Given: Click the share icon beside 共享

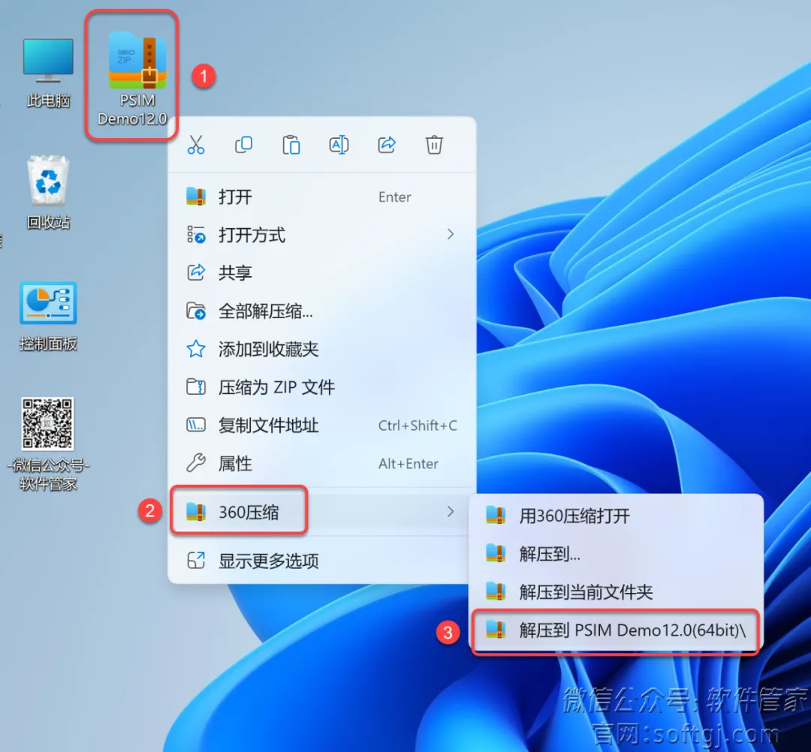Looking at the screenshot, I should click(196, 272).
